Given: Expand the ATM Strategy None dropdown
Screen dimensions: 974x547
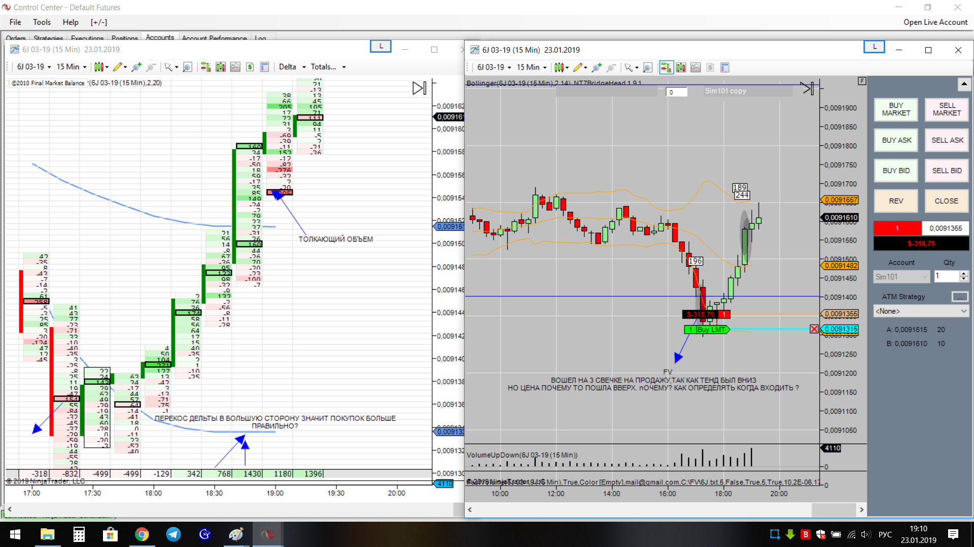Looking at the screenshot, I should tap(921, 311).
